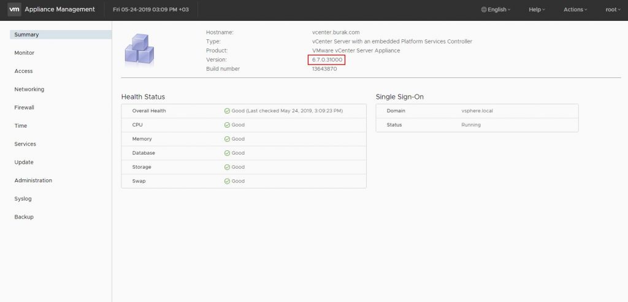Click hostname value vcenter.burak.com
The width and height of the screenshot is (628, 302).
click(336, 32)
